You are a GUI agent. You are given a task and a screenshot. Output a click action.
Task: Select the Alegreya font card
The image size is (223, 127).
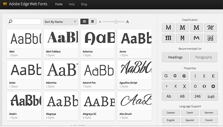[x=61, y=106]
